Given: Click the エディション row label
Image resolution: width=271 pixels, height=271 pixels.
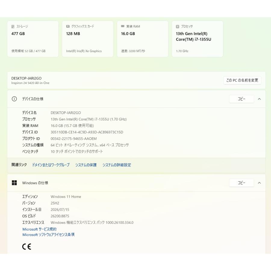Looking at the screenshot, I should coord(30,197).
